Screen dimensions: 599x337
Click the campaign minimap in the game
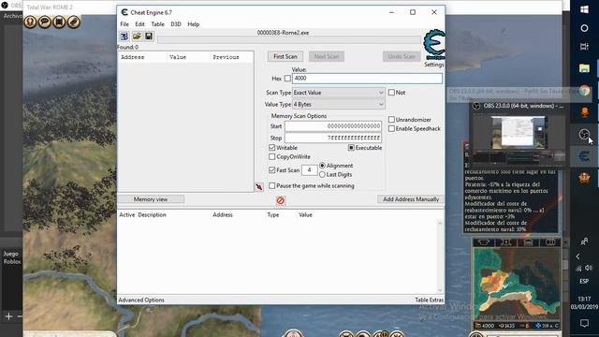tap(517, 284)
